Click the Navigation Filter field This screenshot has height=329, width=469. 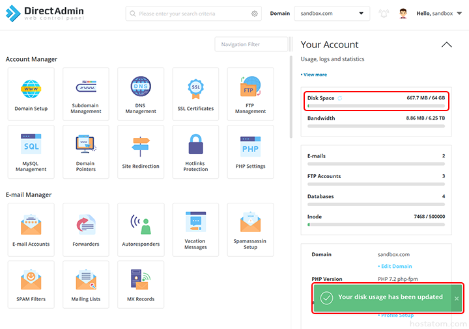click(251, 44)
